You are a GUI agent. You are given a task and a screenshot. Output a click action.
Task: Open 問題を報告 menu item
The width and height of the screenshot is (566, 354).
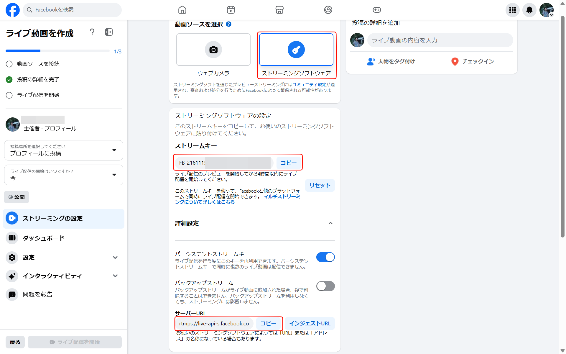point(64,294)
